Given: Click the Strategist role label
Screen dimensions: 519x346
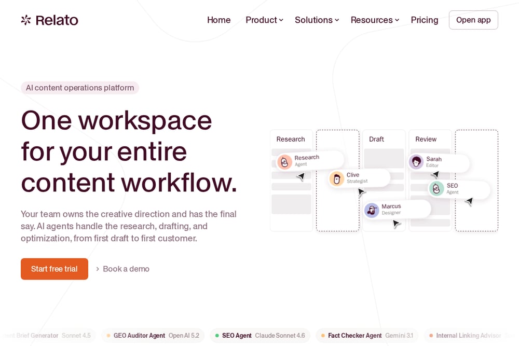Looking at the screenshot, I should click(x=357, y=181).
